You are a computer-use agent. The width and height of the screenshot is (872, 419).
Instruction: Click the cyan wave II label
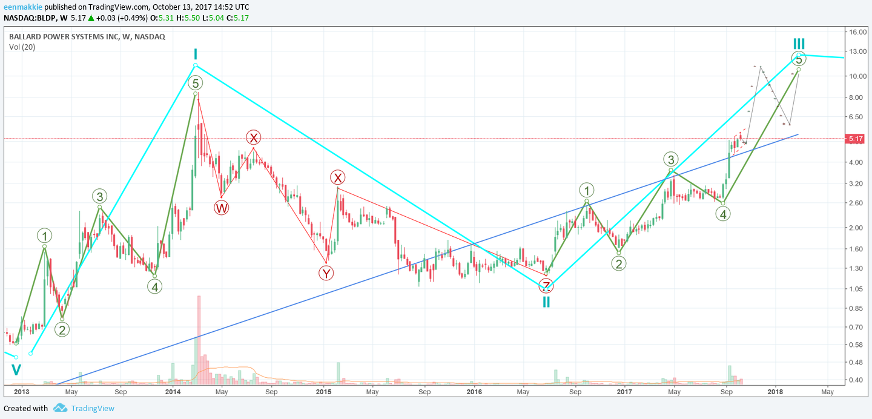(x=546, y=302)
